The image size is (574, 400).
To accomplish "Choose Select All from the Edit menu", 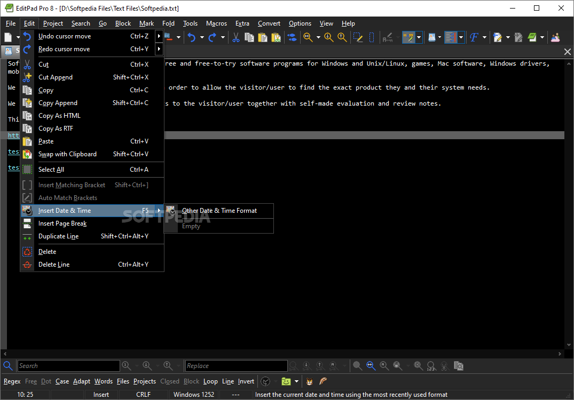I will [92, 170].
